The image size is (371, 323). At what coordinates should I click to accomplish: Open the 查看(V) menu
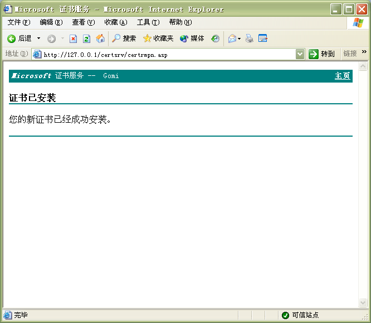[84, 22]
